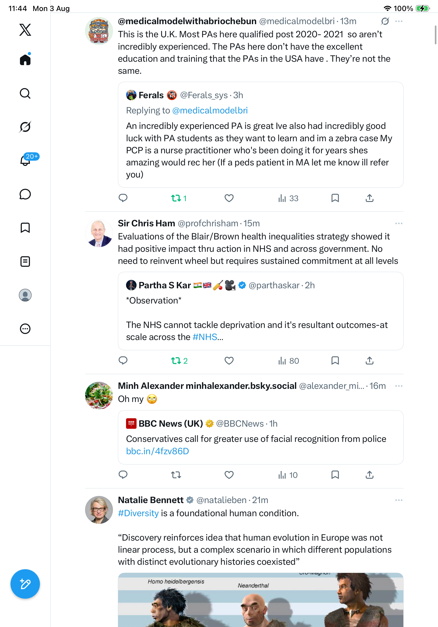The width and height of the screenshot is (438, 627).
Task: Open Grok from the sidebar
Action: point(25,127)
